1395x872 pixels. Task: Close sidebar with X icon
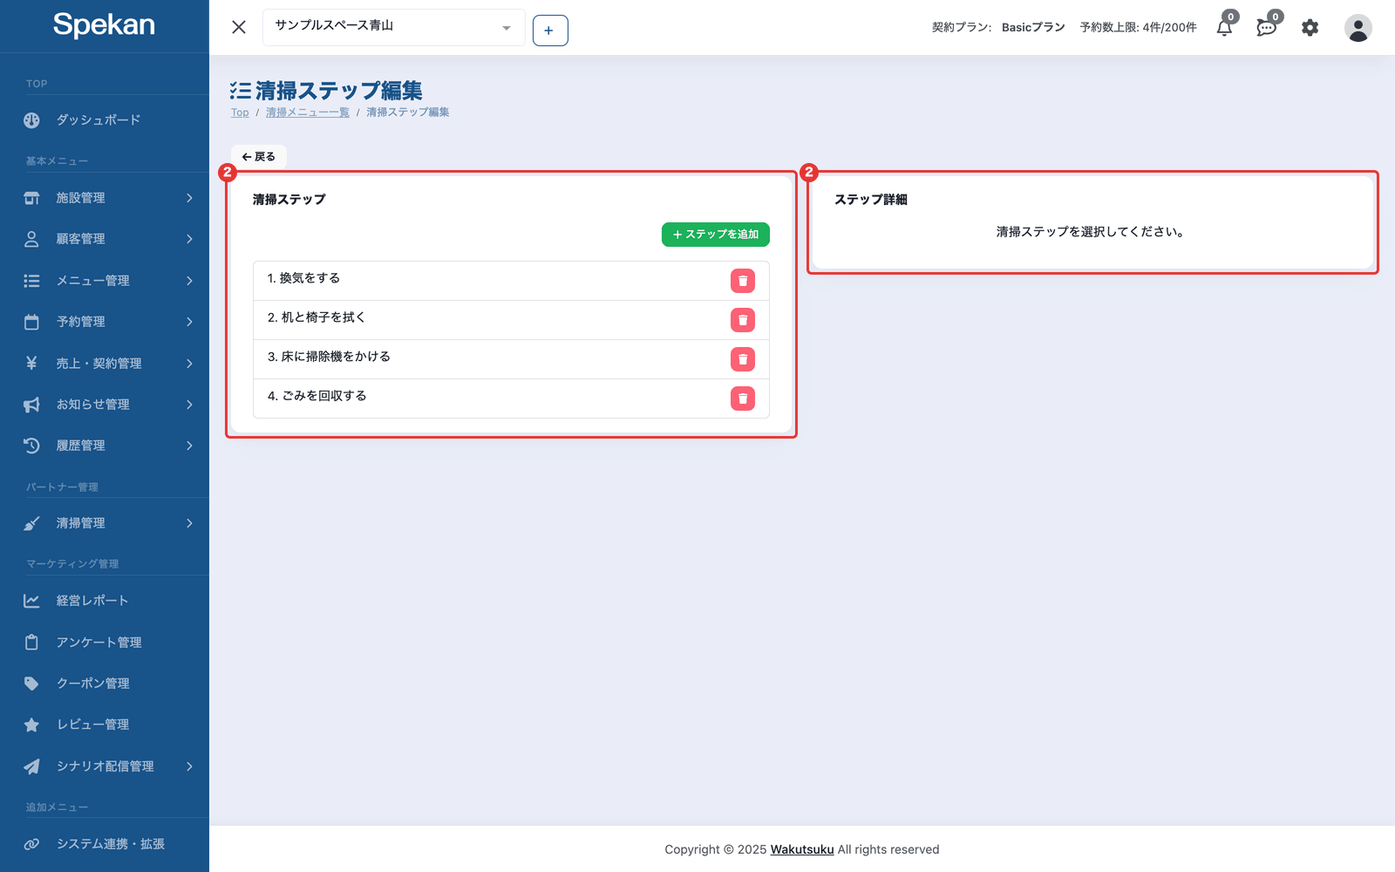point(239,27)
